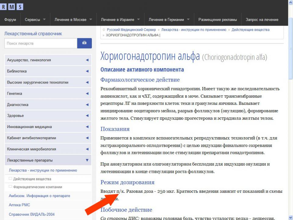Open Амбизом. Информация о препарате link
Viewport: 293px width, 220px height.
point(39,196)
